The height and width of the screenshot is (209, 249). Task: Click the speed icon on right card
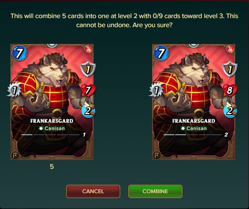pos(230,110)
